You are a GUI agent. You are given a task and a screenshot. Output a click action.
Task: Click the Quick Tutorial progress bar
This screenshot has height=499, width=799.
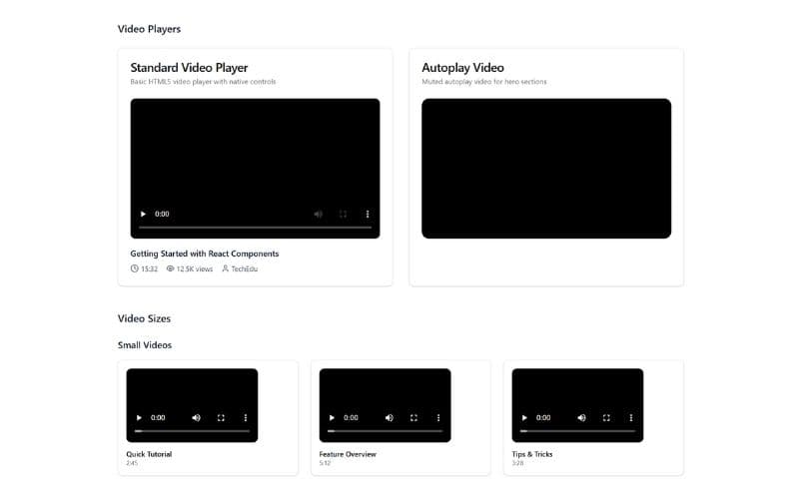pos(192,431)
